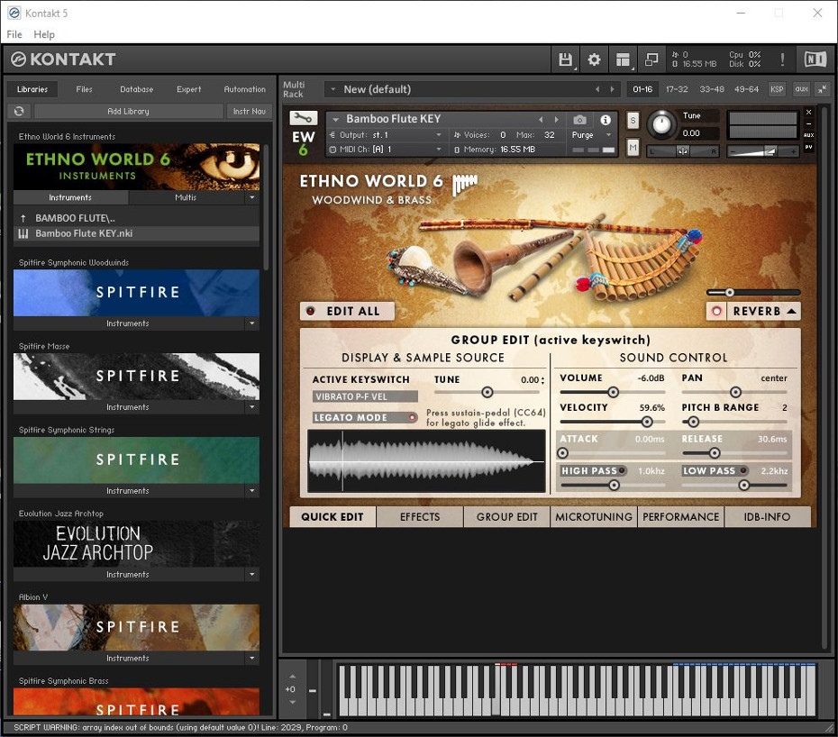Toggle the EDIT ALL button
The height and width of the screenshot is (737, 838).
pos(347,311)
